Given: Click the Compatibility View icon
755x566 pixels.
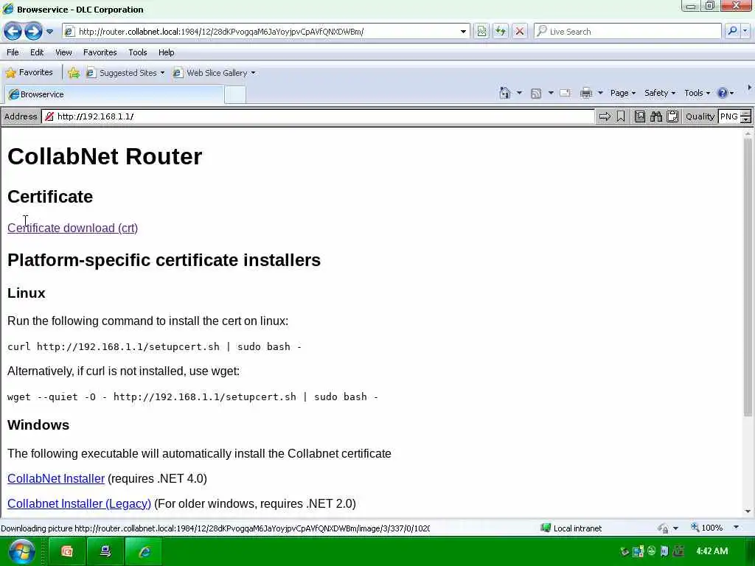Looking at the screenshot, I should tap(481, 31).
